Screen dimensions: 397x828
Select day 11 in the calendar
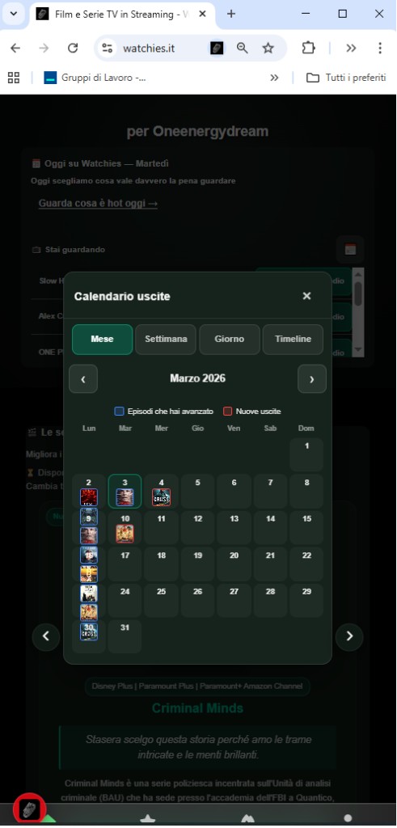click(x=161, y=527)
